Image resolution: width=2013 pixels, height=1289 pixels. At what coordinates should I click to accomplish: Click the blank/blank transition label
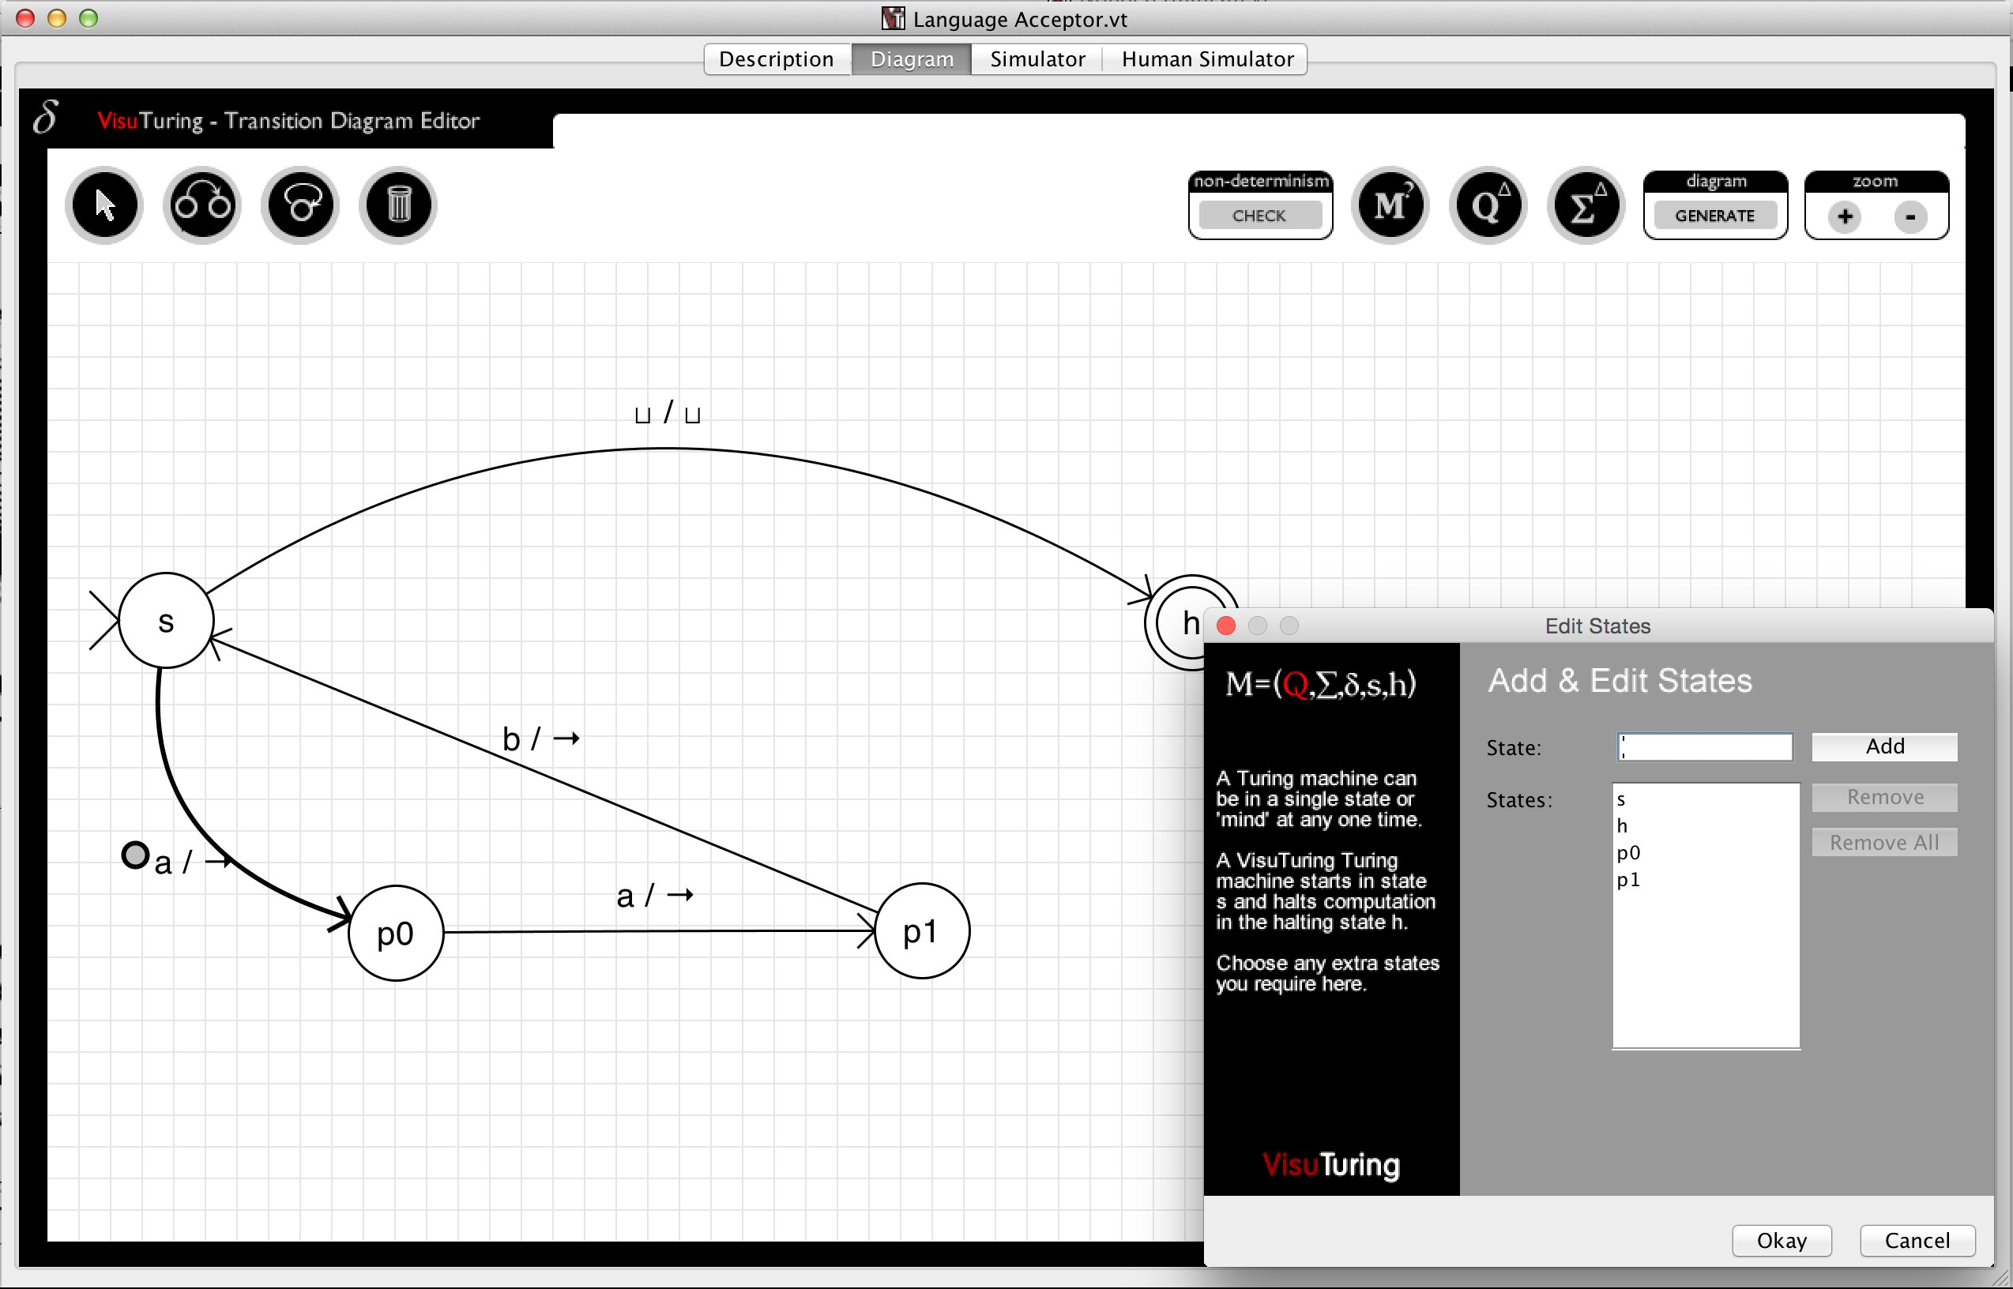667,412
